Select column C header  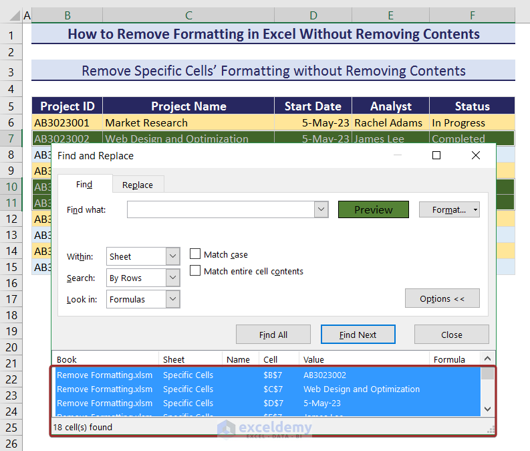(188, 15)
